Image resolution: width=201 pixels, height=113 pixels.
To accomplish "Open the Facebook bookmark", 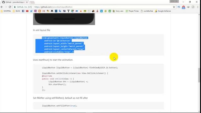I will [x=23, y=11].
